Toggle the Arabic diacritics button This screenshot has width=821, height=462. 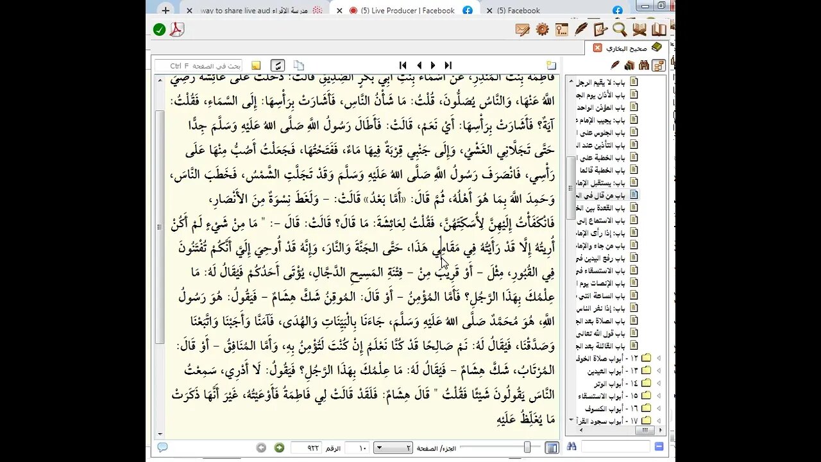click(278, 65)
